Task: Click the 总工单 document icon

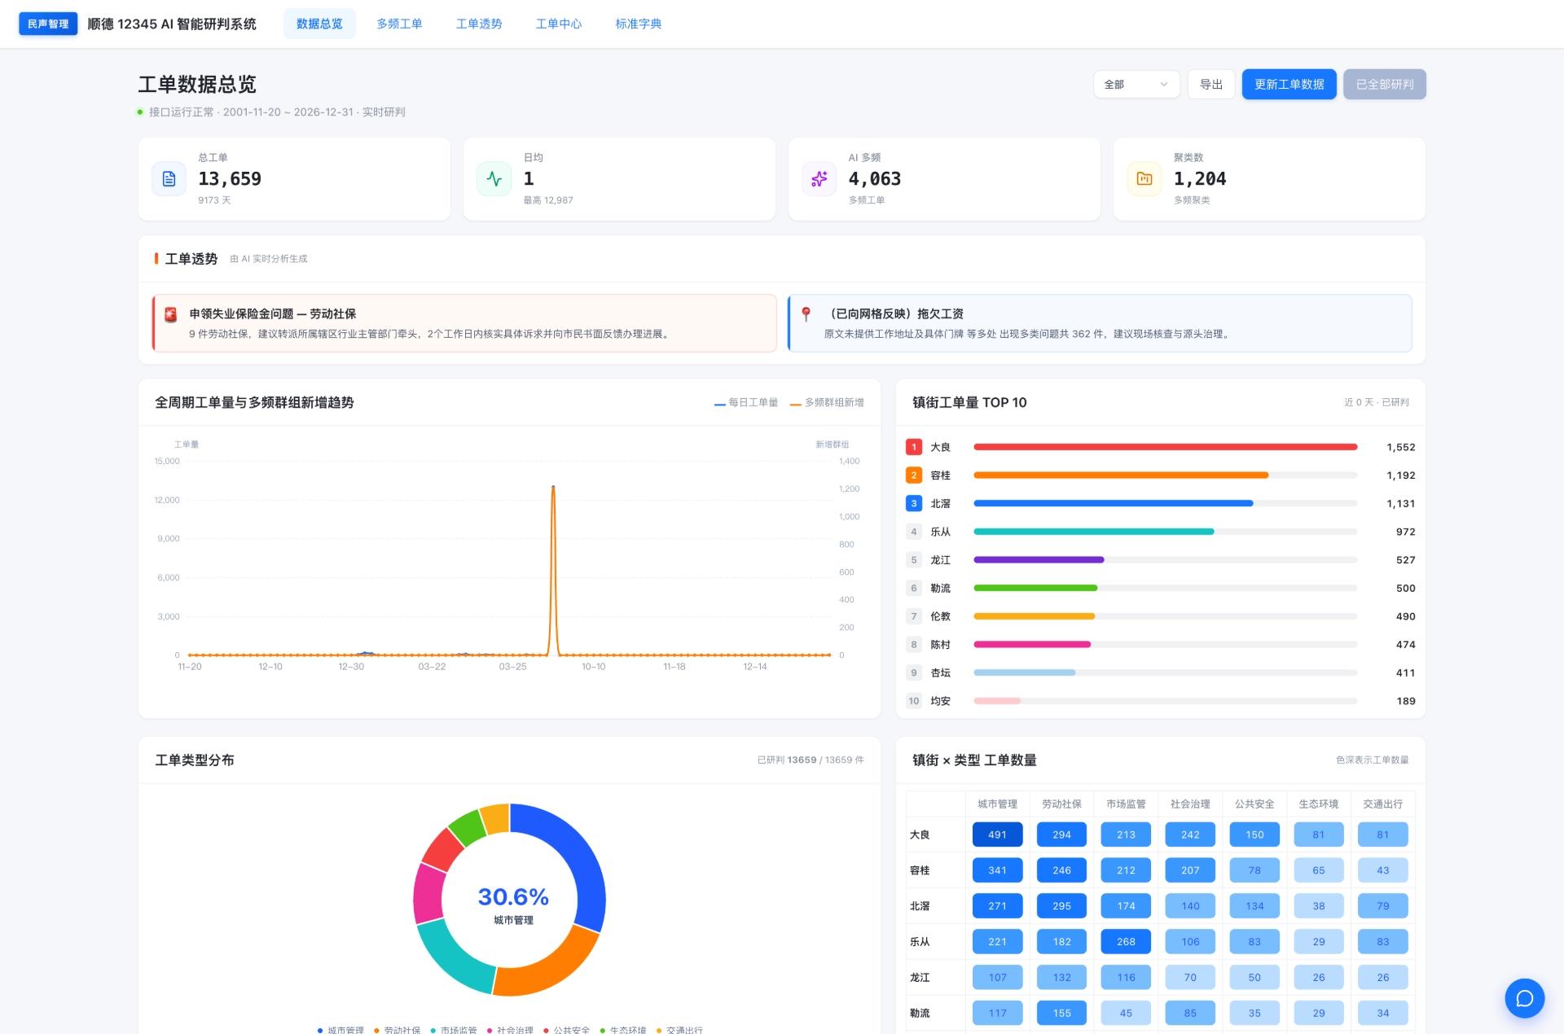Action: click(x=169, y=179)
